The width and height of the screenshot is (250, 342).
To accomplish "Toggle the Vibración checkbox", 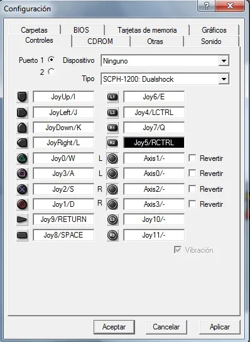I will pyautogui.click(x=178, y=250).
